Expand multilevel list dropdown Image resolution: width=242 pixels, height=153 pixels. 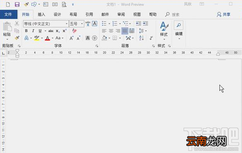[x=130, y=24]
